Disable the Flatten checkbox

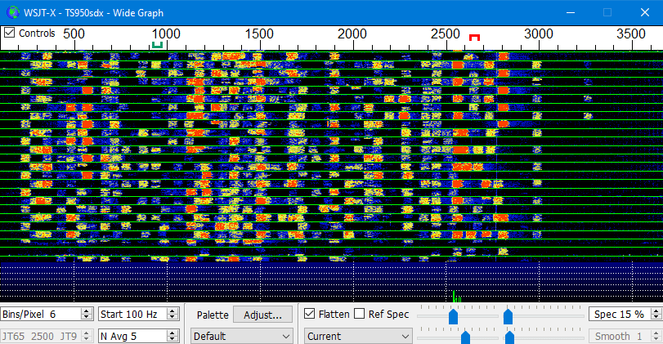[x=310, y=314]
